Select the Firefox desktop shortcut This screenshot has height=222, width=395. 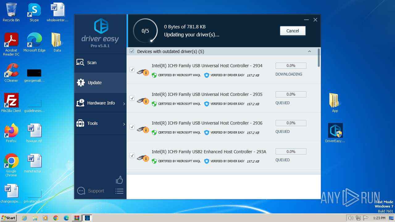coord(11,133)
